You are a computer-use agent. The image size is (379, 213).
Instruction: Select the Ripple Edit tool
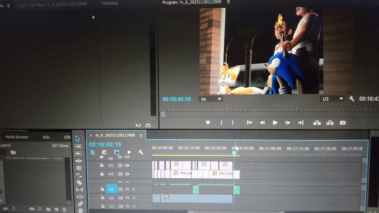tap(78, 161)
